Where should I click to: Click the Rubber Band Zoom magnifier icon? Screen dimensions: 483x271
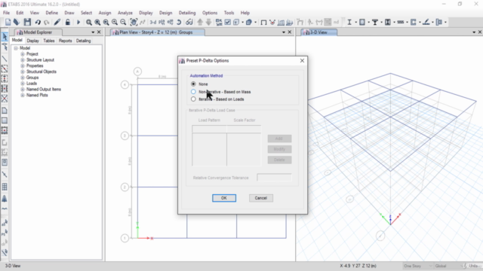[89, 22]
